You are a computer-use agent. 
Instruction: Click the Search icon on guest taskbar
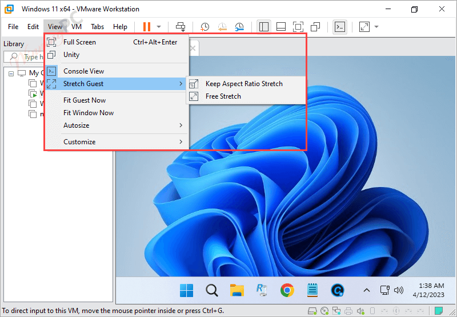coord(211,290)
